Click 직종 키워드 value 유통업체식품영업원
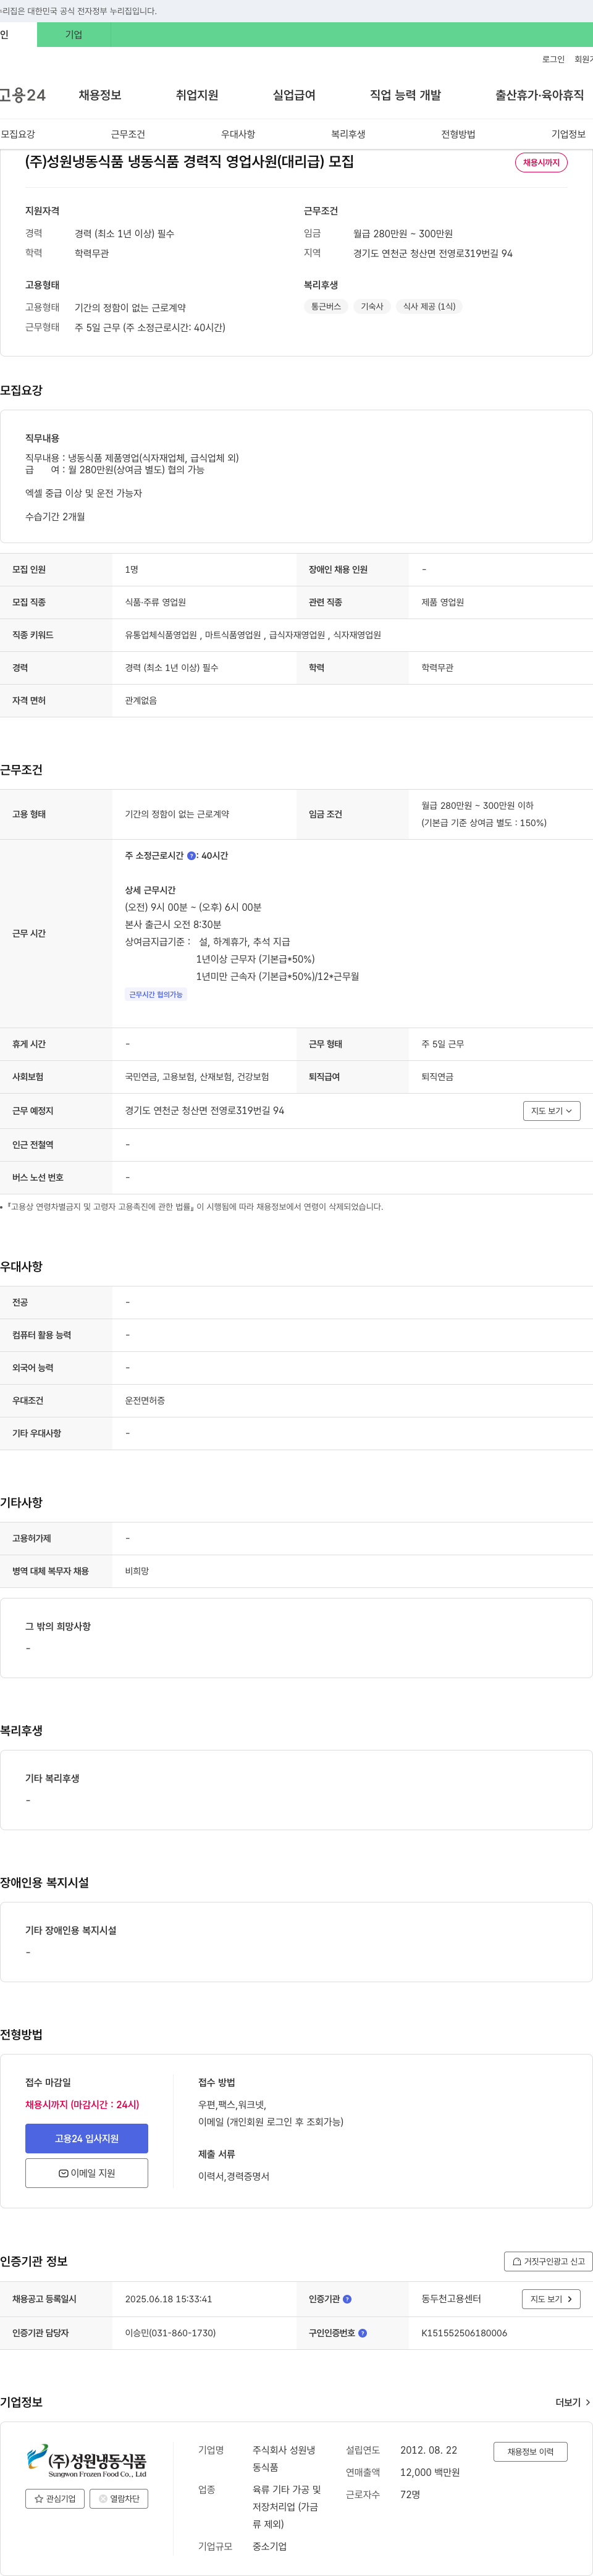This screenshot has height=2576, width=593. click(x=161, y=635)
